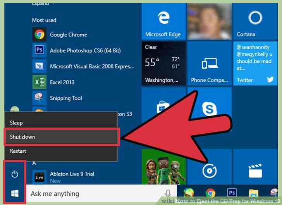Open the Microsoft Edge tile
Screen dimensions: 282x205
point(163,21)
